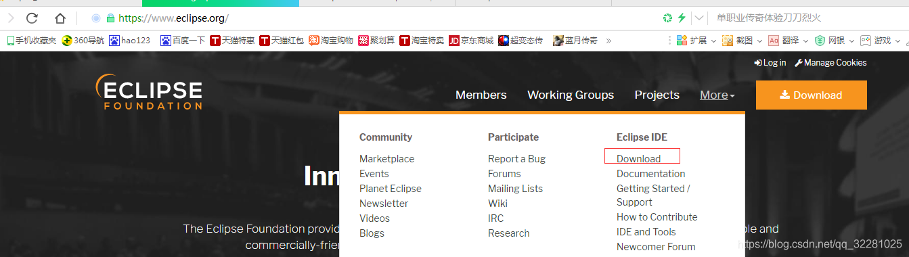Open the 淘宝特卖 bookmark

pos(422,41)
